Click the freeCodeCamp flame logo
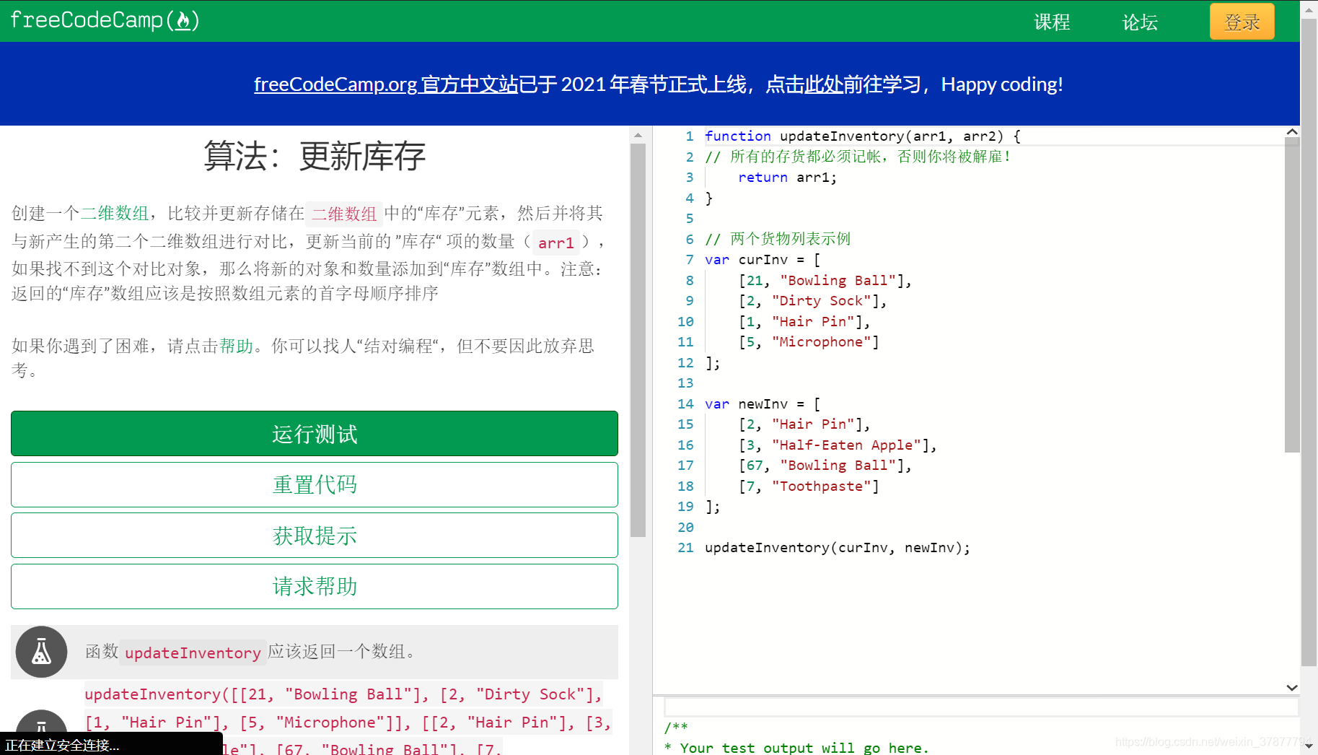This screenshot has height=755, width=1318. [105, 20]
